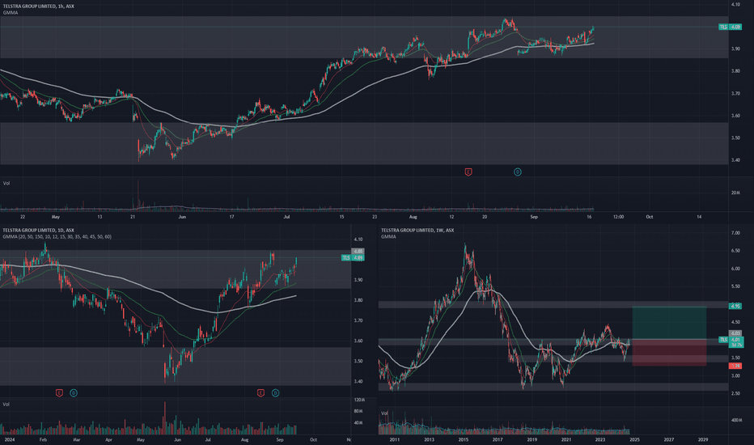Click the '2029' label on the 1W time axis

(703, 439)
